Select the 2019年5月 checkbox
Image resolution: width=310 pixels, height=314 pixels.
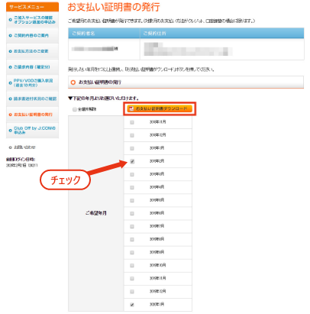tap(132, 200)
